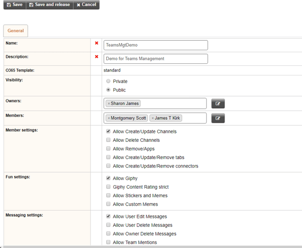Focus the Description input field
Screen dimensions: 302x248
pyautogui.click(x=156, y=59)
